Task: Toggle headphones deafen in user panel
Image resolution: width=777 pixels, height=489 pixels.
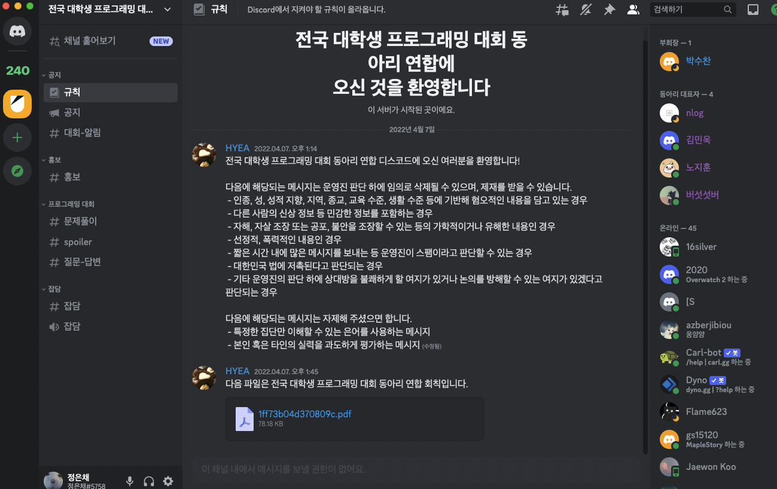Action: click(x=149, y=481)
